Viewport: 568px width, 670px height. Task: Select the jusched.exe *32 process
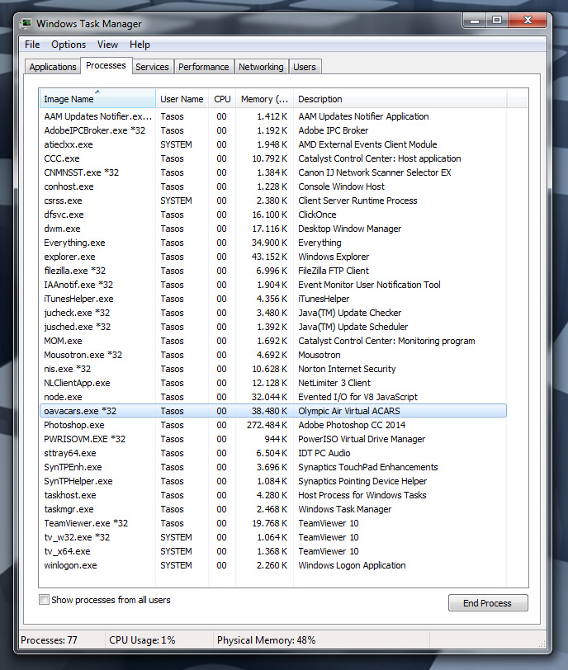tap(273, 327)
